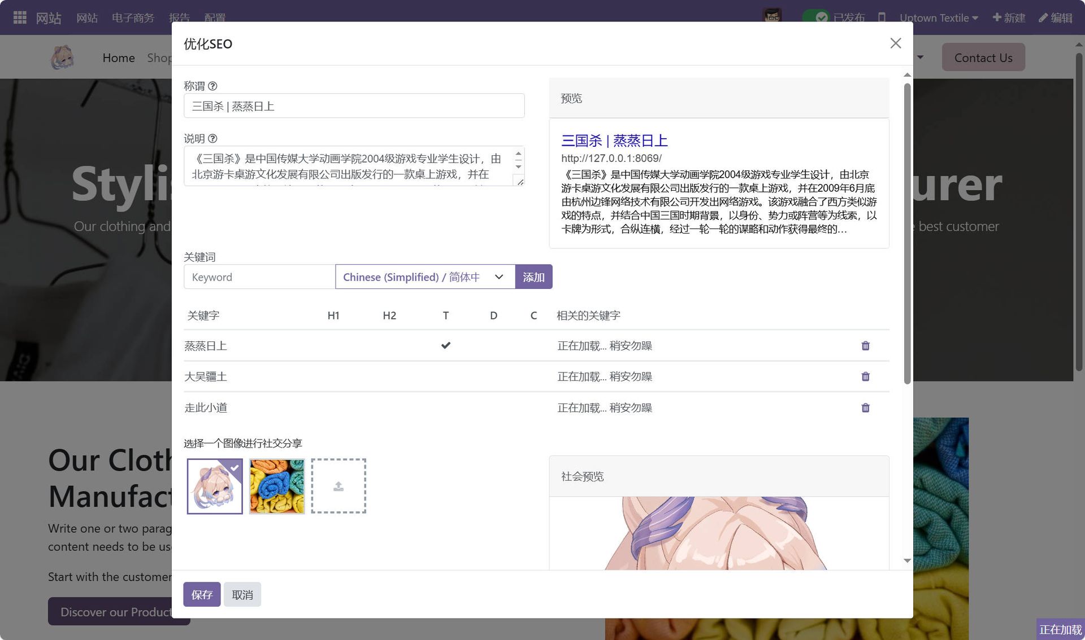
Task: Delete the 大吴疆土 keyword
Action: click(865, 376)
